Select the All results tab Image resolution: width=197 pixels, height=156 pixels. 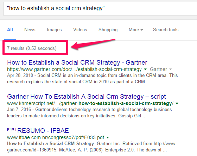[10, 30]
